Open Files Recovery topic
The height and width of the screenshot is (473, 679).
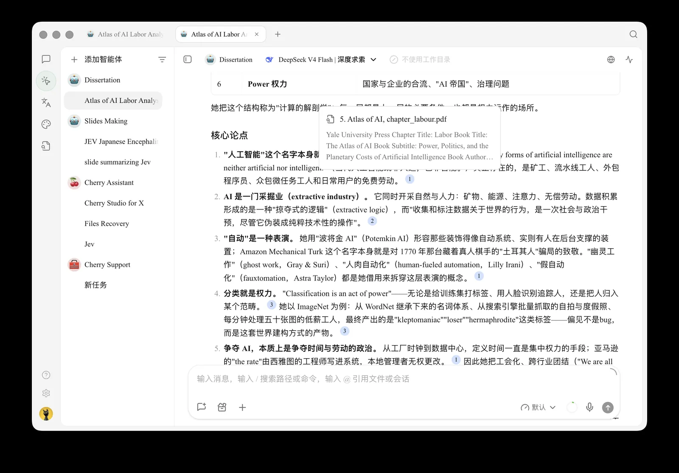(x=113, y=224)
